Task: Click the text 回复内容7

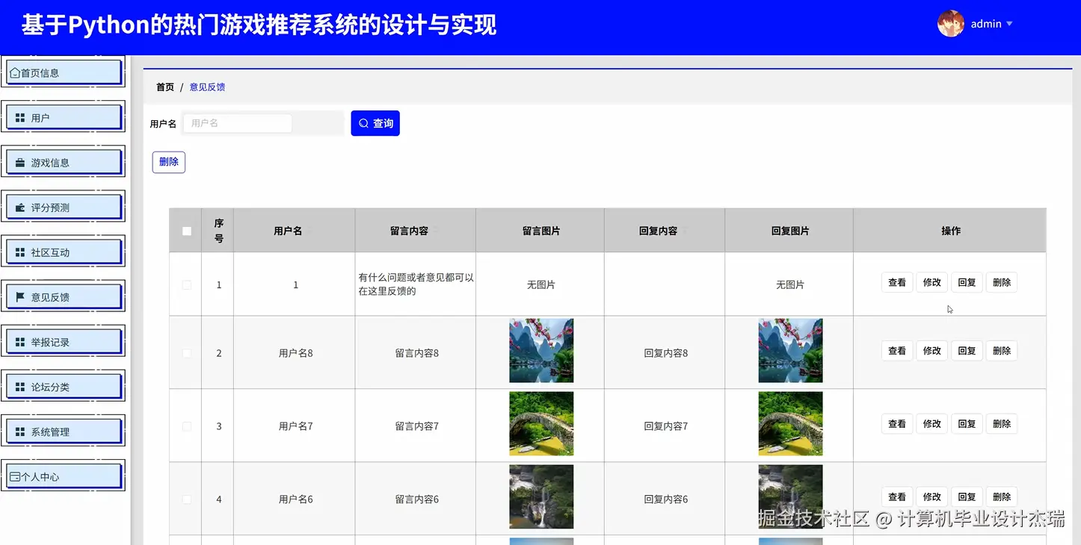Action: pos(666,426)
